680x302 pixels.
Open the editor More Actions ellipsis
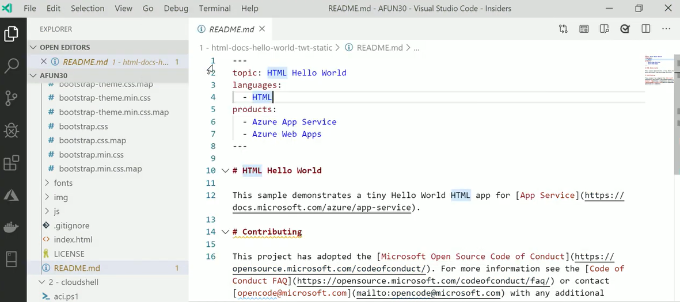click(x=666, y=29)
